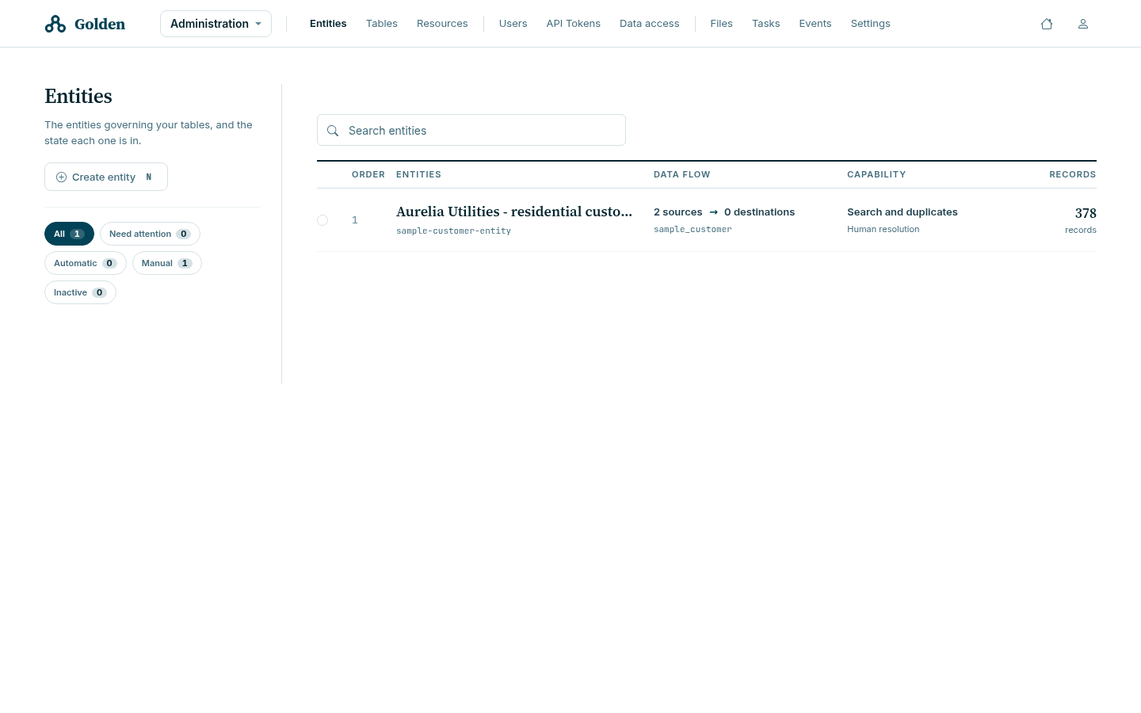Click '2 sources' data flow text
The width and height of the screenshot is (1141, 713).
tap(678, 212)
